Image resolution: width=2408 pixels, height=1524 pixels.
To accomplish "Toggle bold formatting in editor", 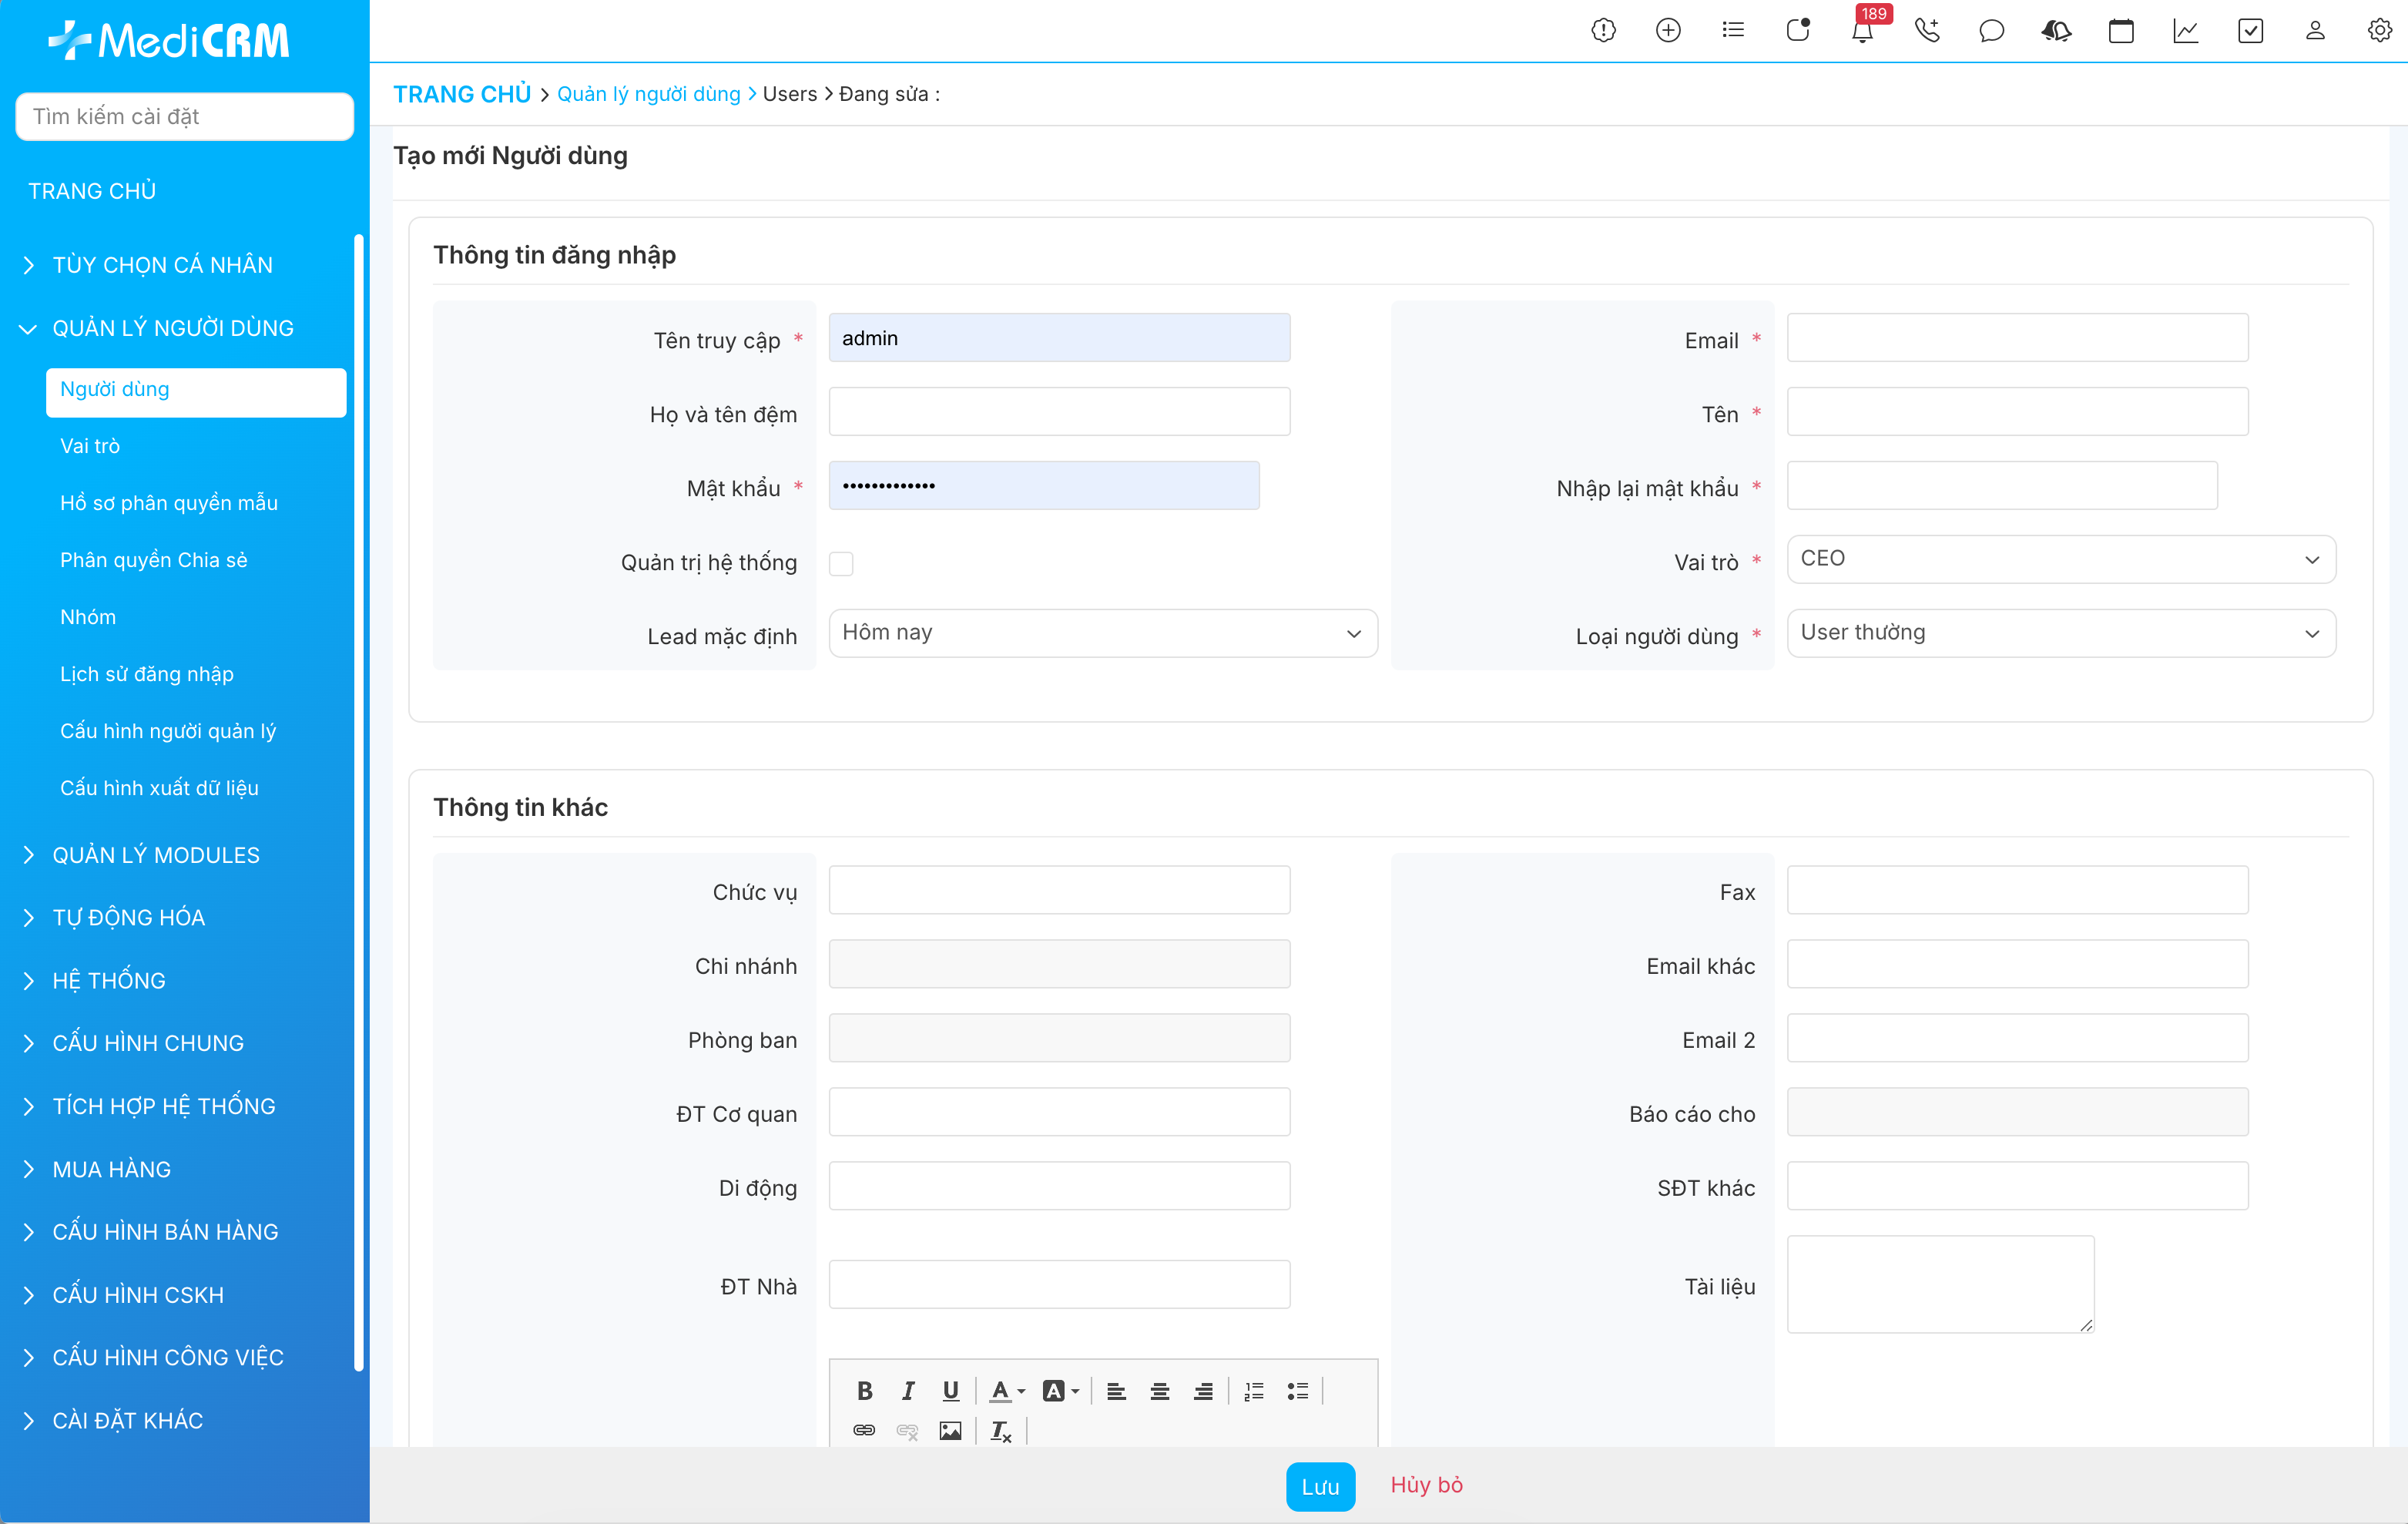I will click(x=865, y=1390).
